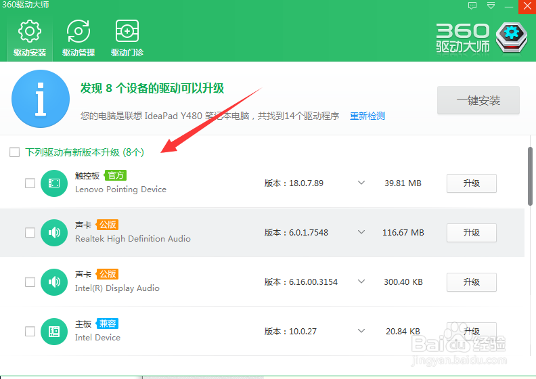Open the 驱动门诊 tab

(127, 38)
